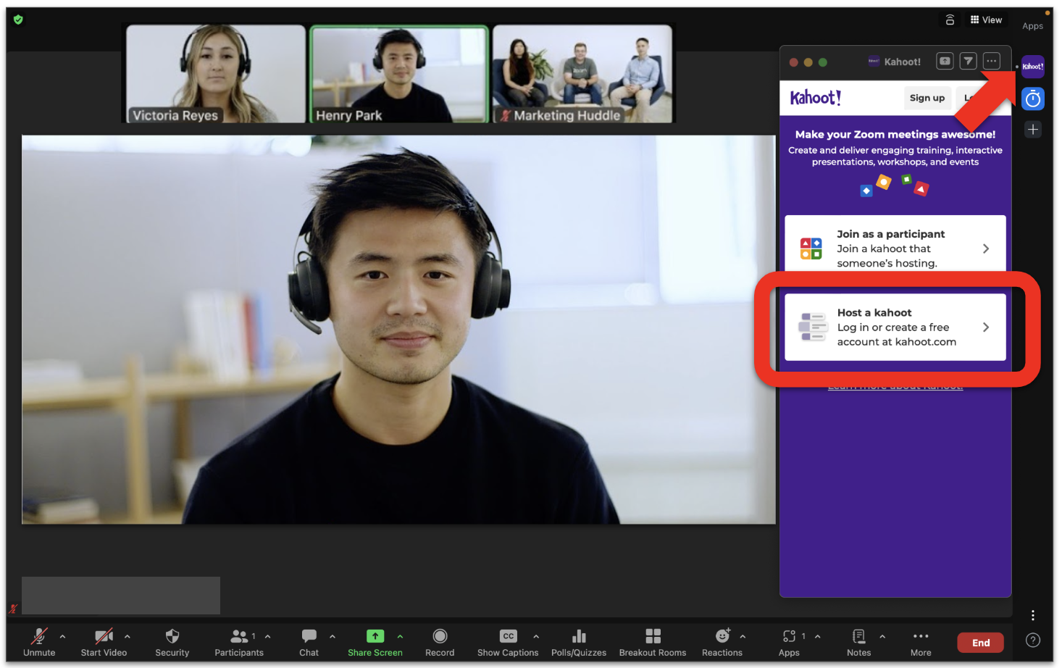Select Henry Park video thumbnail
Image resolution: width=1062 pixels, height=668 pixels.
tap(399, 74)
